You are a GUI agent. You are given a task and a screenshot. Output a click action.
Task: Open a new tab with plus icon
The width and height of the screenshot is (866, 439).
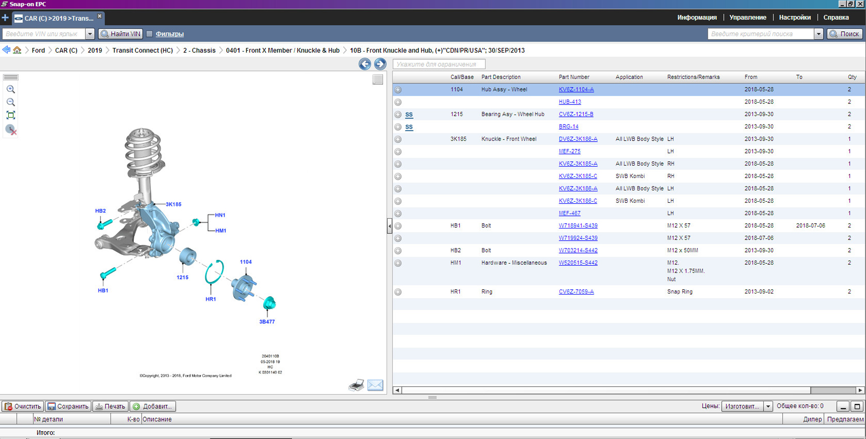pyautogui.click(x=5, y=18)
